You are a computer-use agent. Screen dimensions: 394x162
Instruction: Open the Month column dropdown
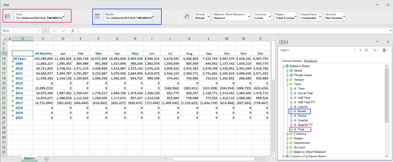tap(153, 16)
